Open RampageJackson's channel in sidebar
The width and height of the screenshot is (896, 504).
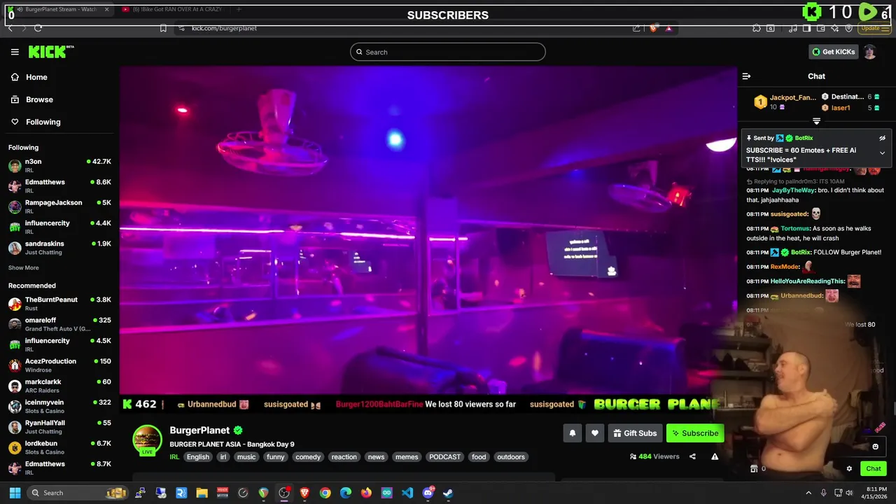[59, 206]
